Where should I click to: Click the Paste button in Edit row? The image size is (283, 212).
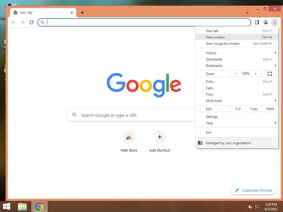click(270, 109)
